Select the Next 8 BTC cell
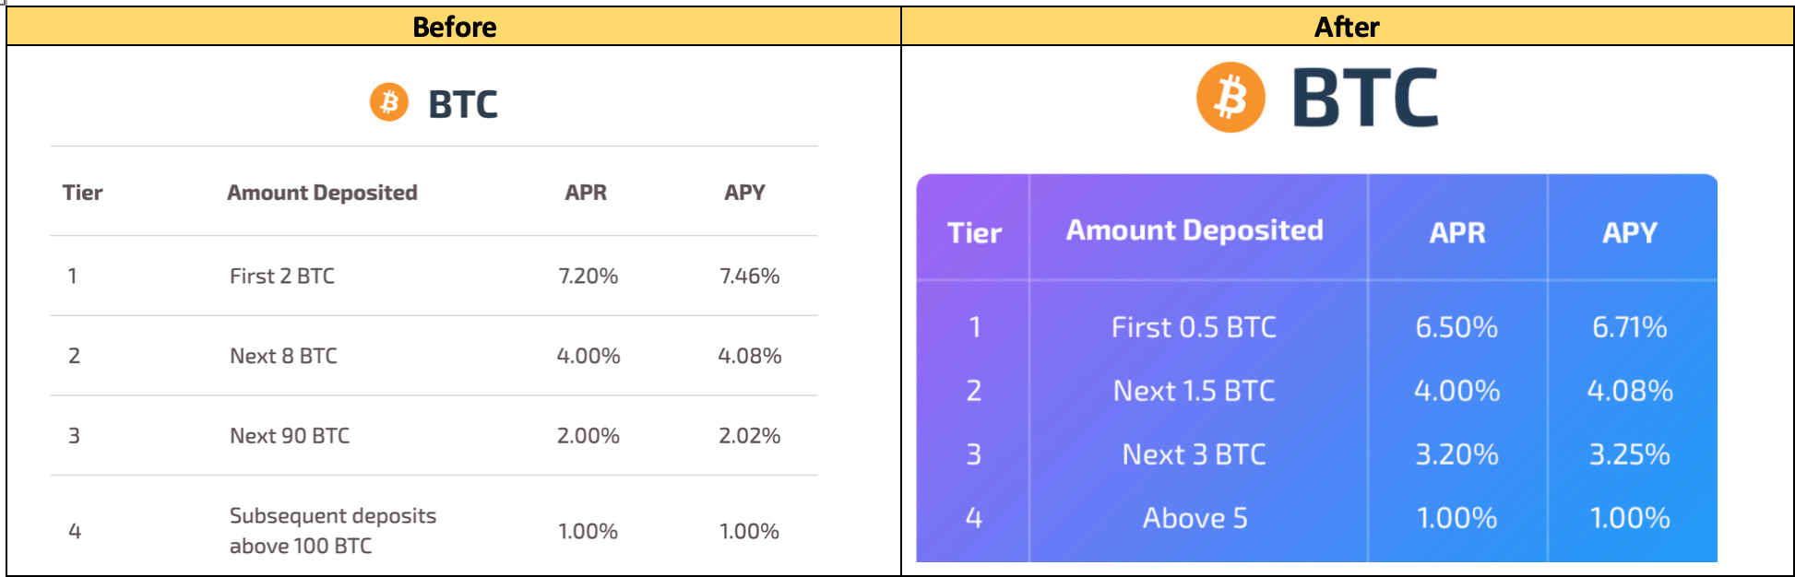The image size is (1795, 577). tap(283, 356)
